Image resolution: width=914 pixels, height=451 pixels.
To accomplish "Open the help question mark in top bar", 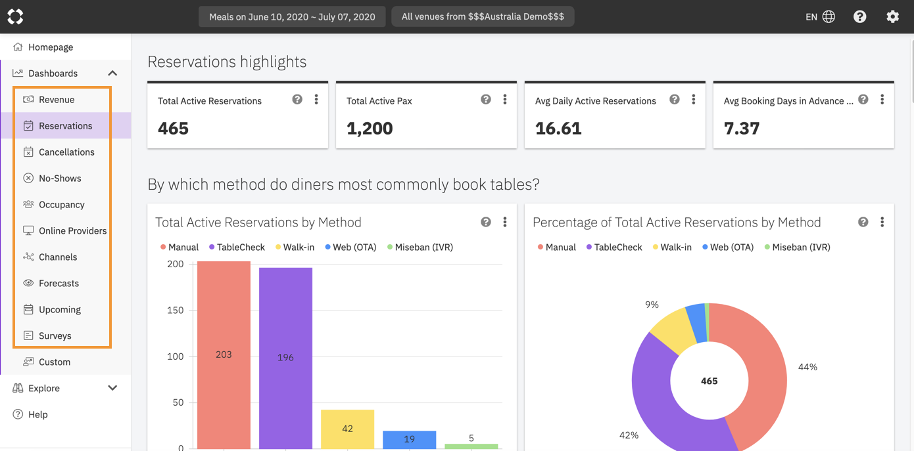I will click(x=859, y=16).
